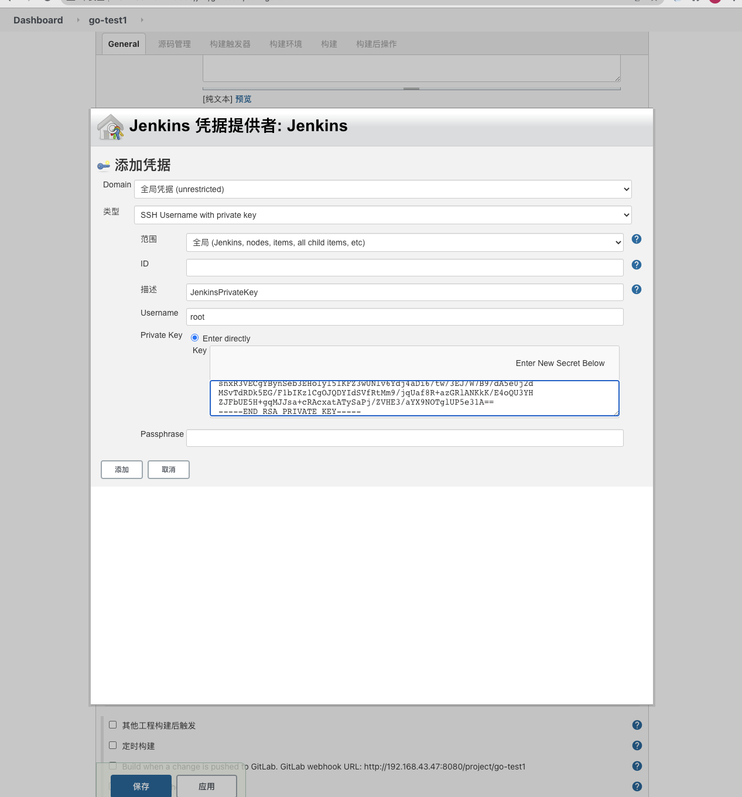Switch to the 构建后操作 tab
Viewport: 742px width, 797px height.
[x=377, y=44]
